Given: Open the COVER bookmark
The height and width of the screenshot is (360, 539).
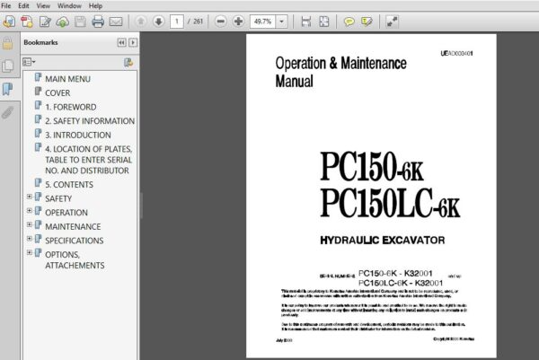Looking at the screenshot, I should 57,93.
